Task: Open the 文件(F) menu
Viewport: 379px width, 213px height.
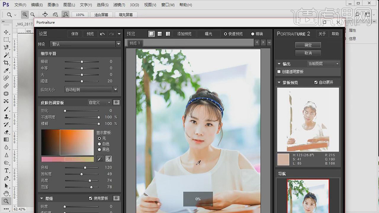Action: pos(20,5)
